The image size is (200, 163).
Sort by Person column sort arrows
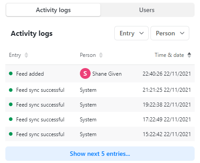101,55
